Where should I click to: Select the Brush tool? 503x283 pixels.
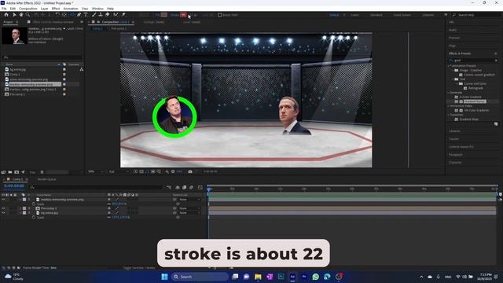point(94,15)
